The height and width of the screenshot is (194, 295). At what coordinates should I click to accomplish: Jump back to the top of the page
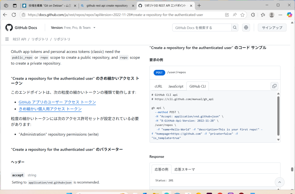279,182
